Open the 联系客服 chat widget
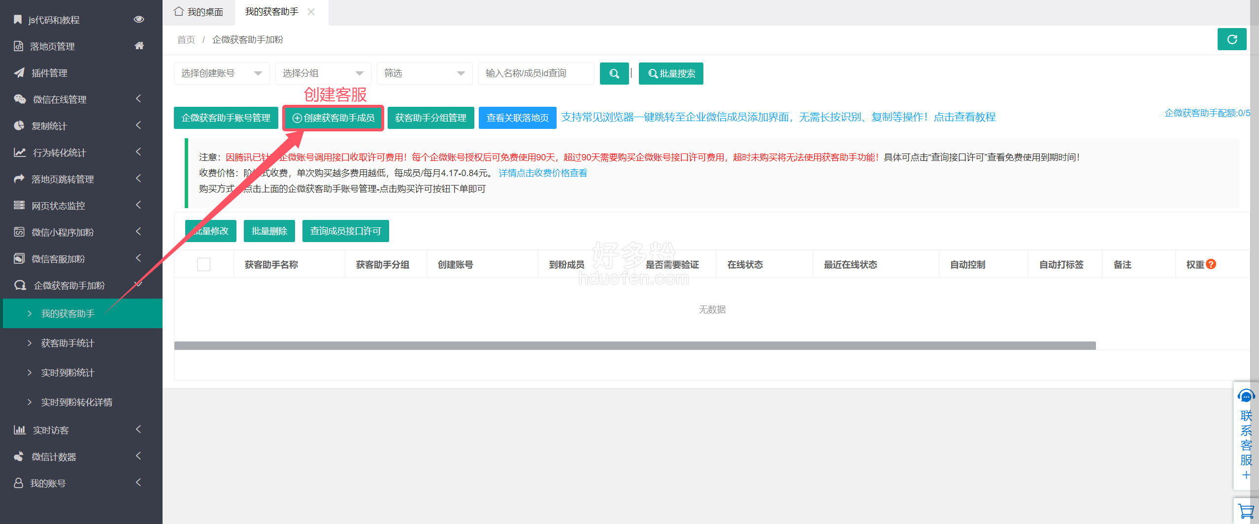 point(1246,435)
